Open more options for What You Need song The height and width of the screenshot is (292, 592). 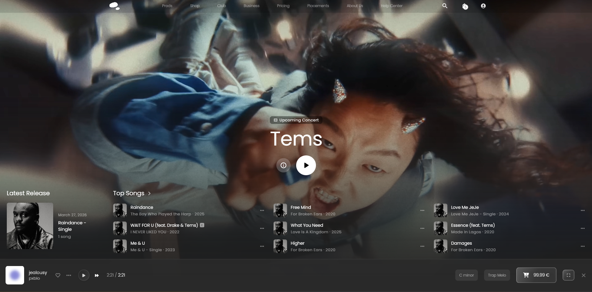click(x=422, y=228)
